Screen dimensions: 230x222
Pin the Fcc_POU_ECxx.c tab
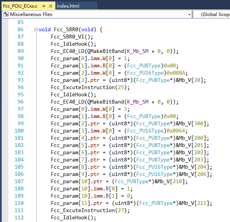[x=43, y=6]
